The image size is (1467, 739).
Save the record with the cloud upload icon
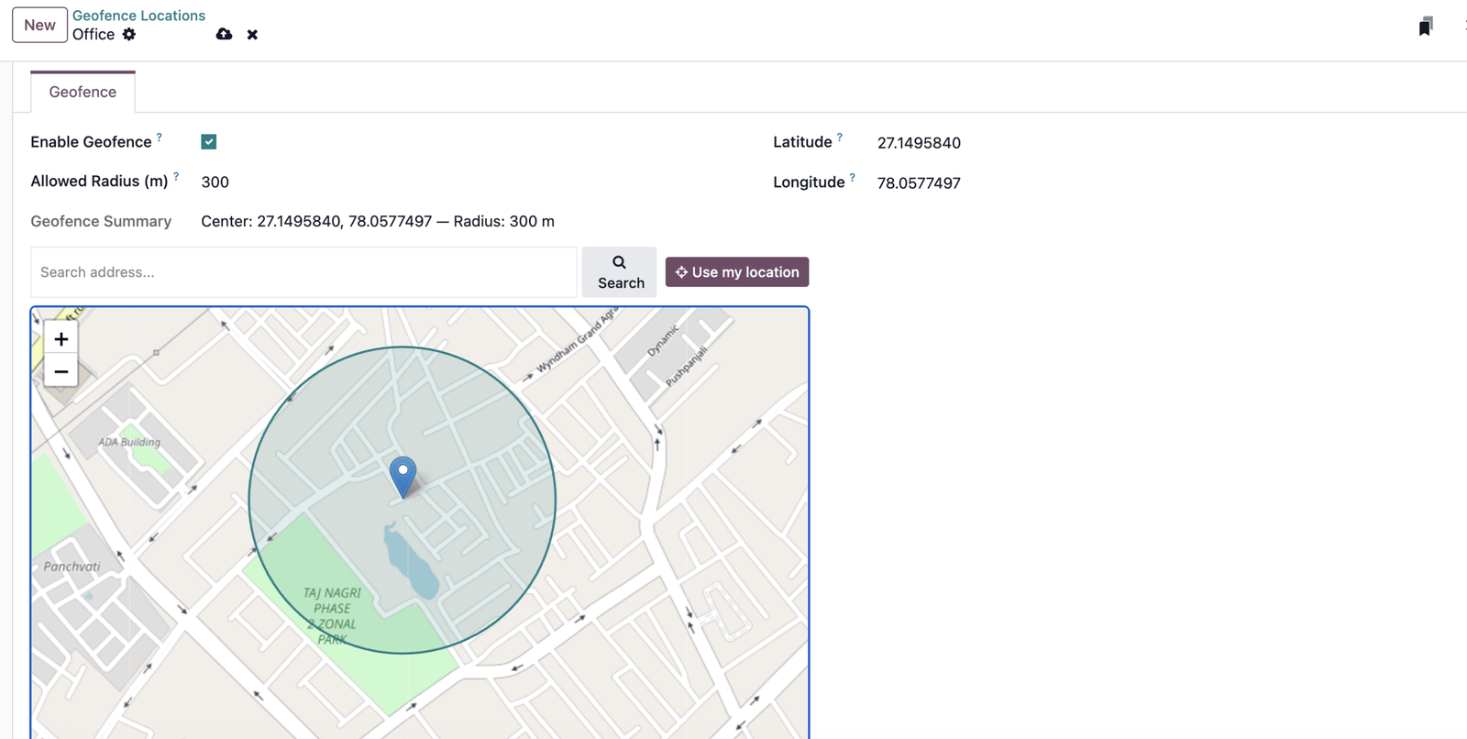click(224, 34)
